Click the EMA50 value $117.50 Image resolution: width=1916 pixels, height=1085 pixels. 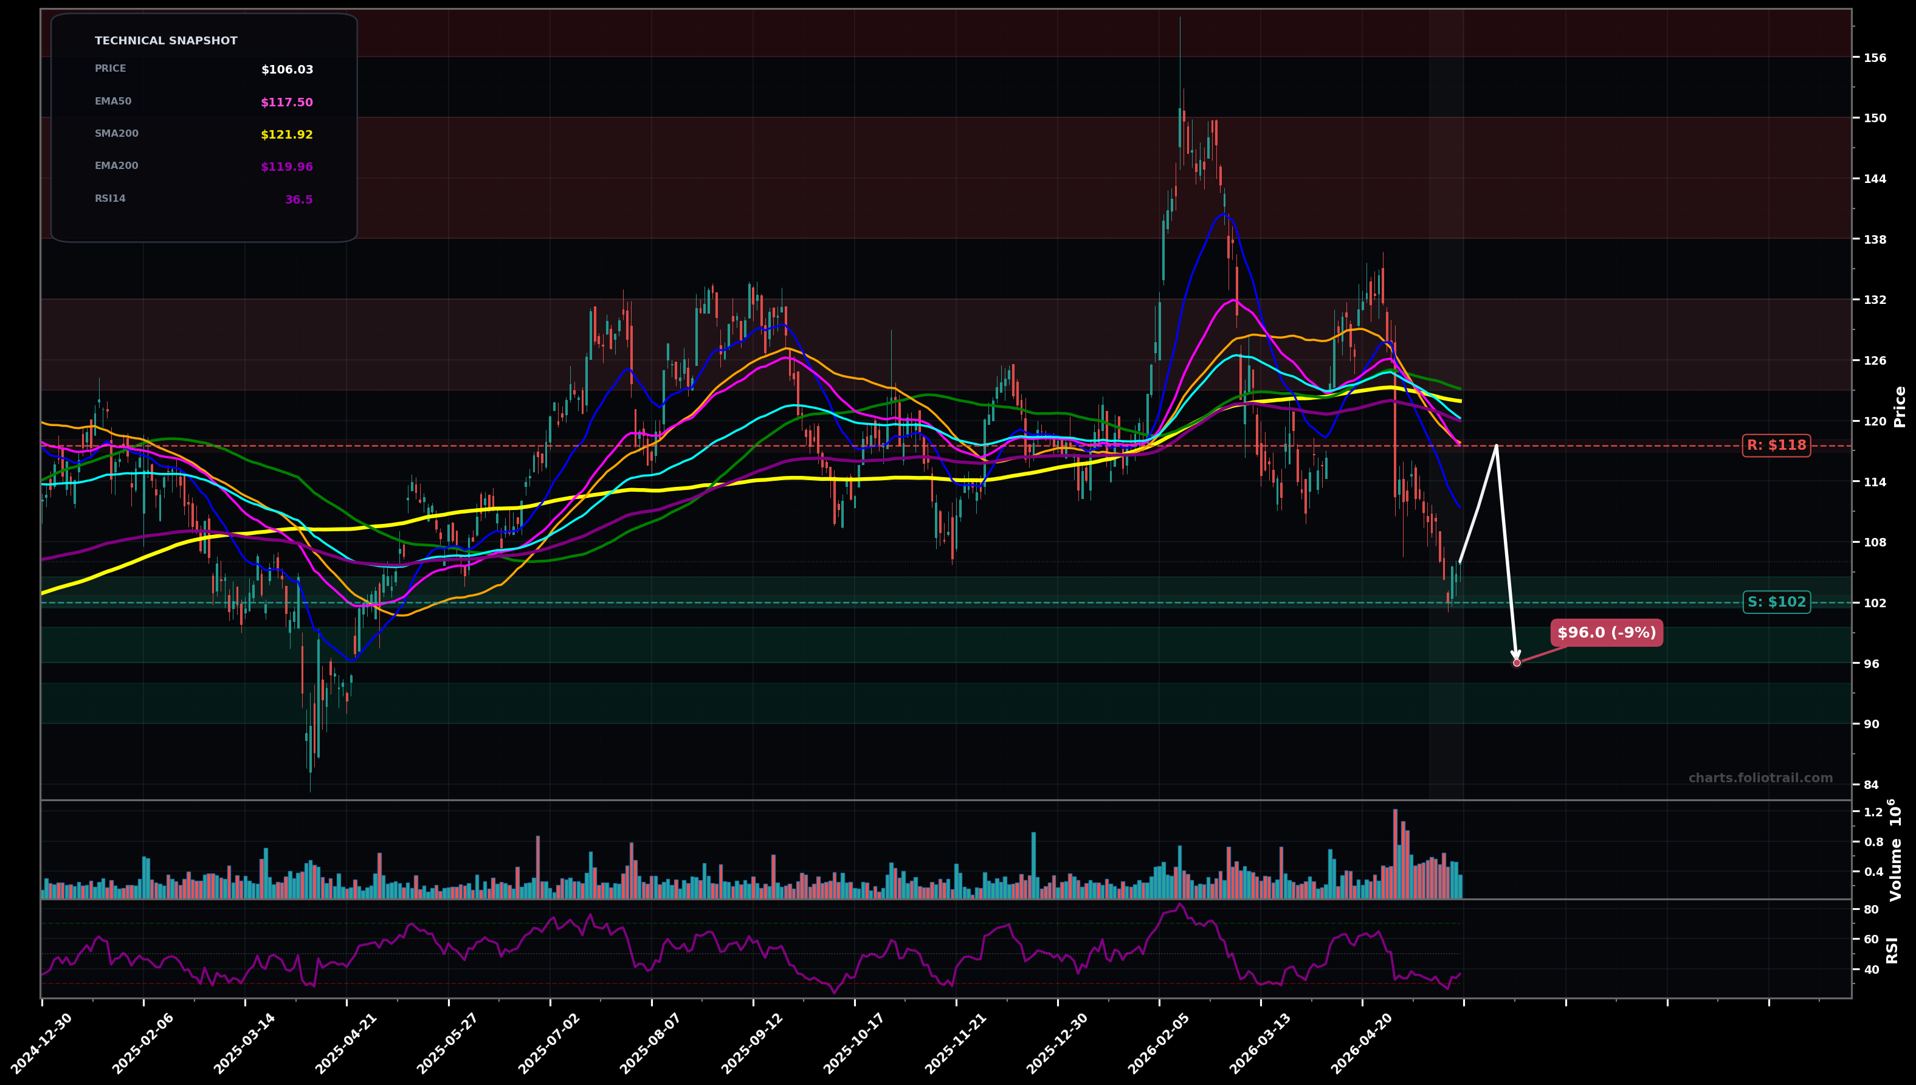(x=287, y=103)
